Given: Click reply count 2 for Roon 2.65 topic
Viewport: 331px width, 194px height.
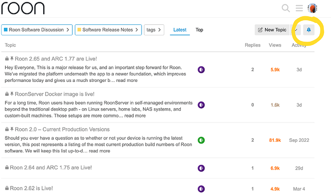Looking at the screenshot, I should pyautogui.click(x=252, y=69).
